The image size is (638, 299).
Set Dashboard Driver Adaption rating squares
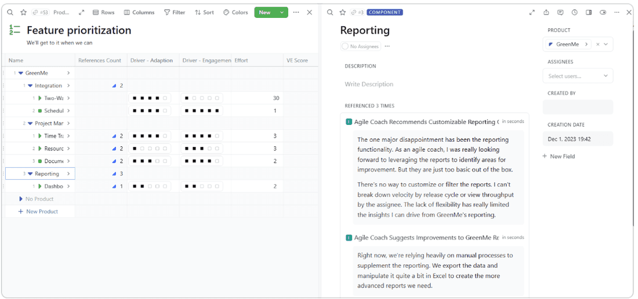pos(150,186)
